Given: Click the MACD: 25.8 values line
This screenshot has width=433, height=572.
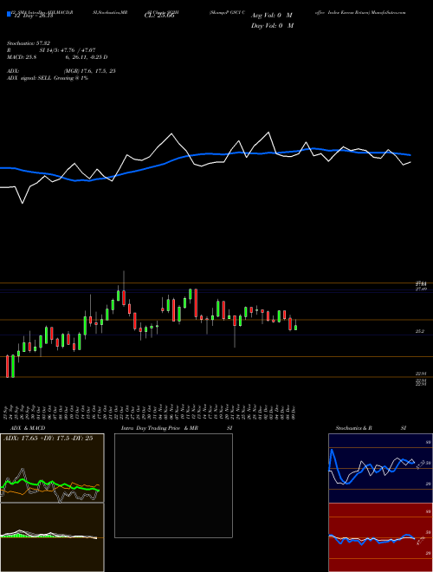Looking at the screenshot, I should click(x=57, y=57).
